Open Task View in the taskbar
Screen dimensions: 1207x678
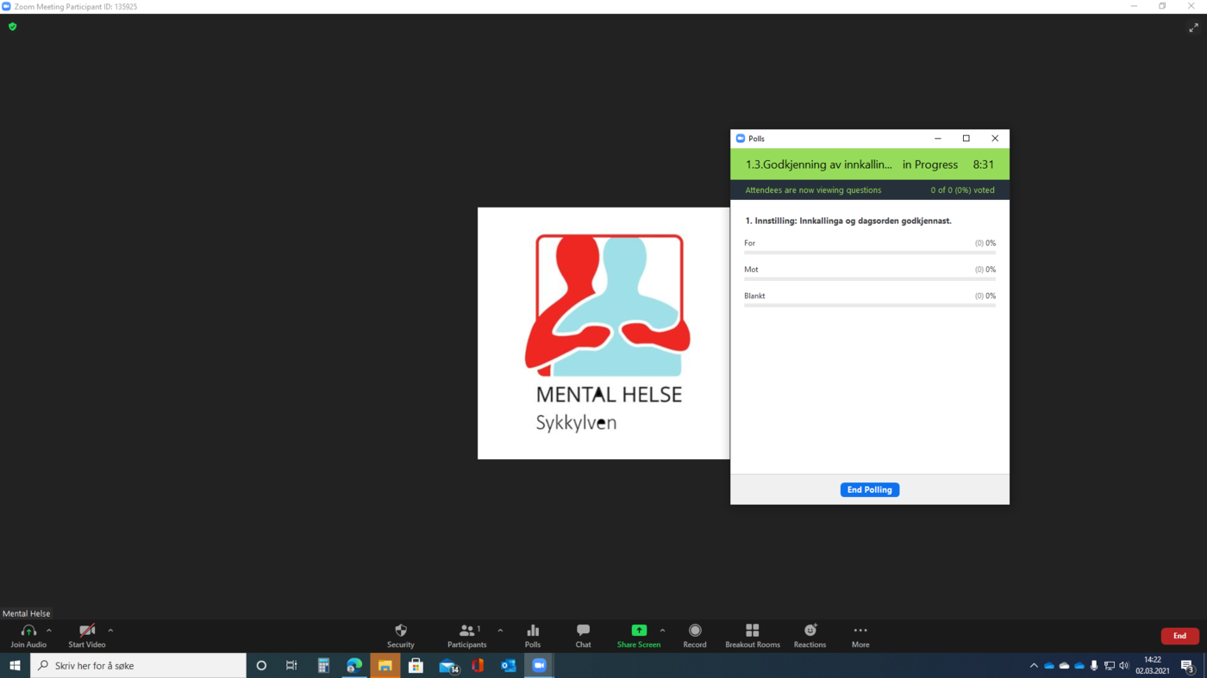(291, 665)
